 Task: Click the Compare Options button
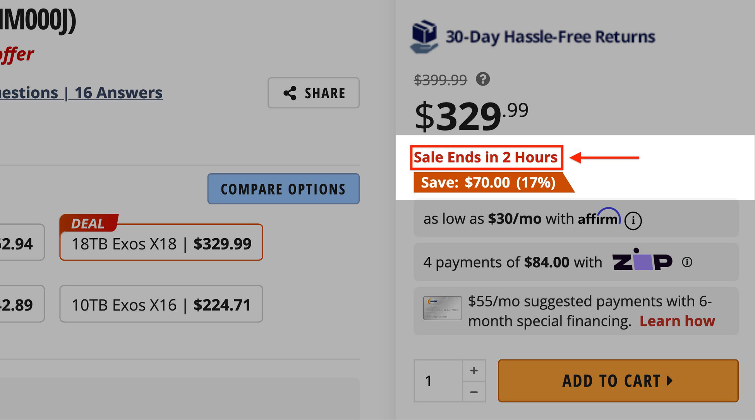pos(284,190)
